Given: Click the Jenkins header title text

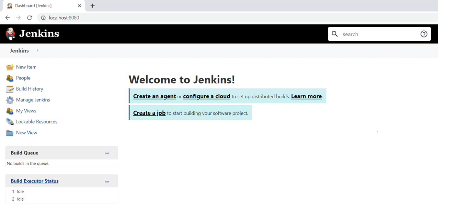Looking at the screenshot, I should tap(39, 34).
